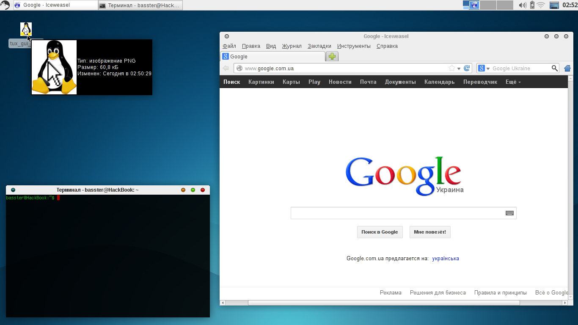Select the Google tab in Iceweasel
The height and width of the screenshot is (325, 578).
[273, 56]
